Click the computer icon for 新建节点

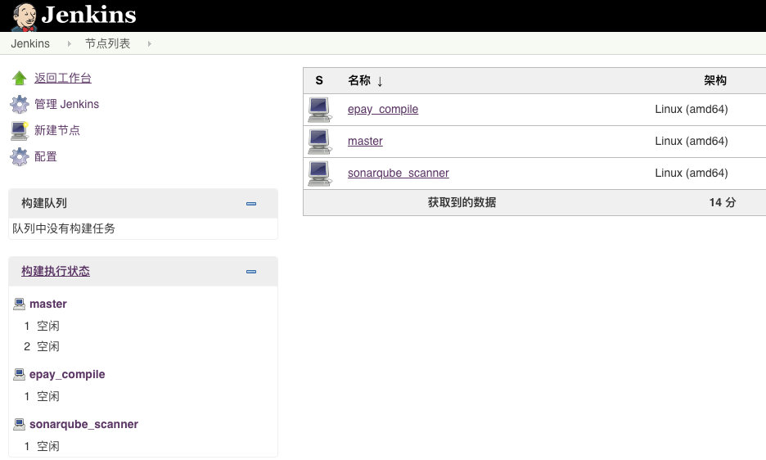tap(20, 130)
